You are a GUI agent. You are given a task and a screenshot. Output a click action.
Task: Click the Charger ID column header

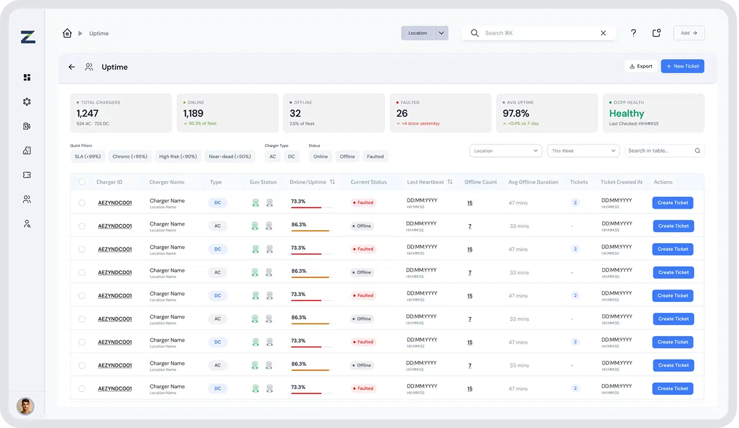(x=109, y=182)
